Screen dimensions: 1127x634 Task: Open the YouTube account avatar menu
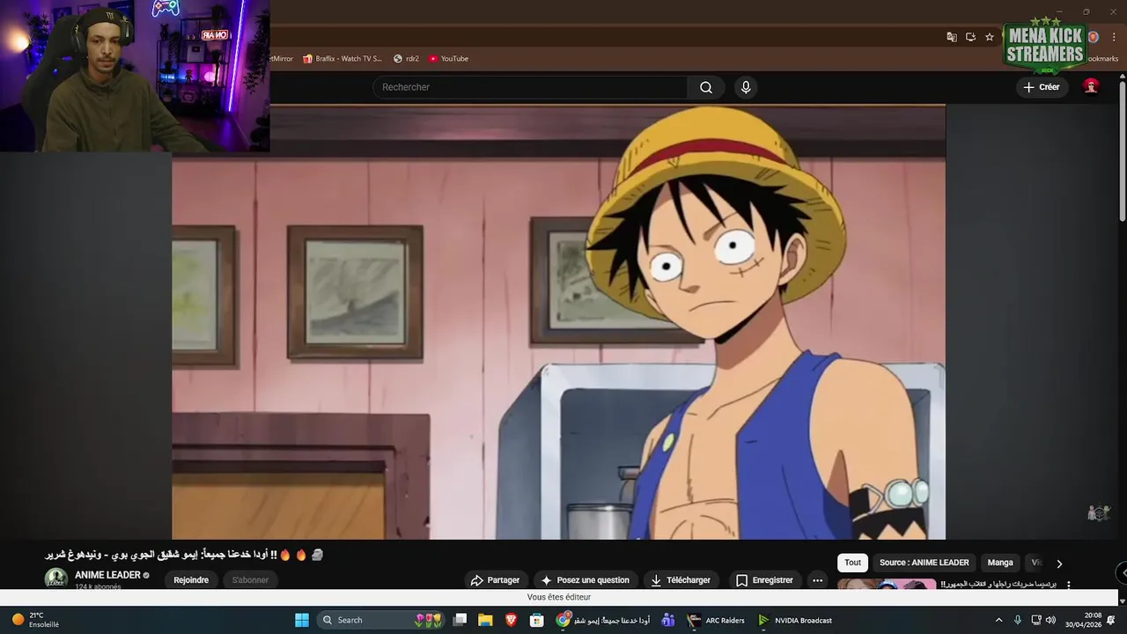1091,86
